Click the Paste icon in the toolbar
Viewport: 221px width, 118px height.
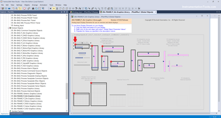tap(63, 8)
